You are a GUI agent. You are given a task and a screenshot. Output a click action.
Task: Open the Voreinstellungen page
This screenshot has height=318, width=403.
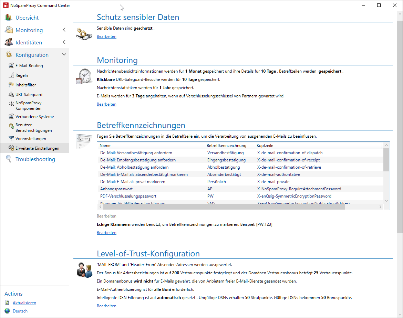(31, 138)
